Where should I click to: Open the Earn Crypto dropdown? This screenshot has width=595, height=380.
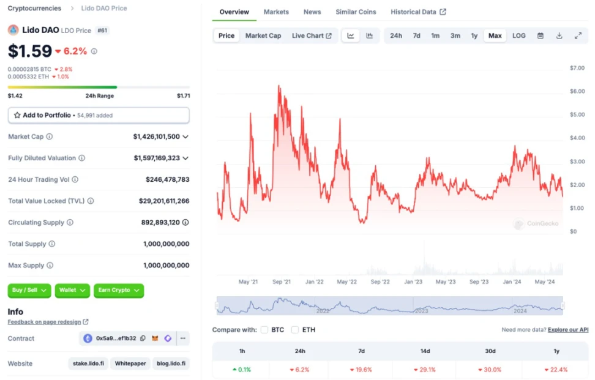(119, 290)
